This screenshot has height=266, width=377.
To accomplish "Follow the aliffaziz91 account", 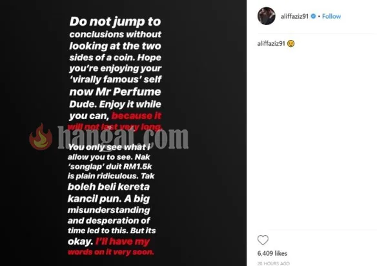I will 331,16.
